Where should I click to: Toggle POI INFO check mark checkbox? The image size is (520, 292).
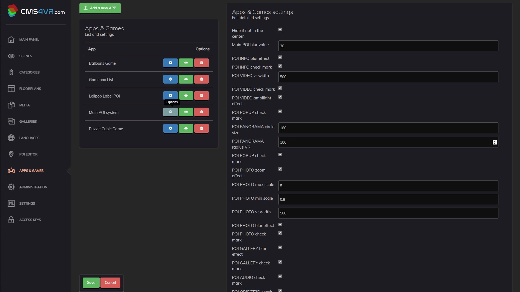(280, 66)
